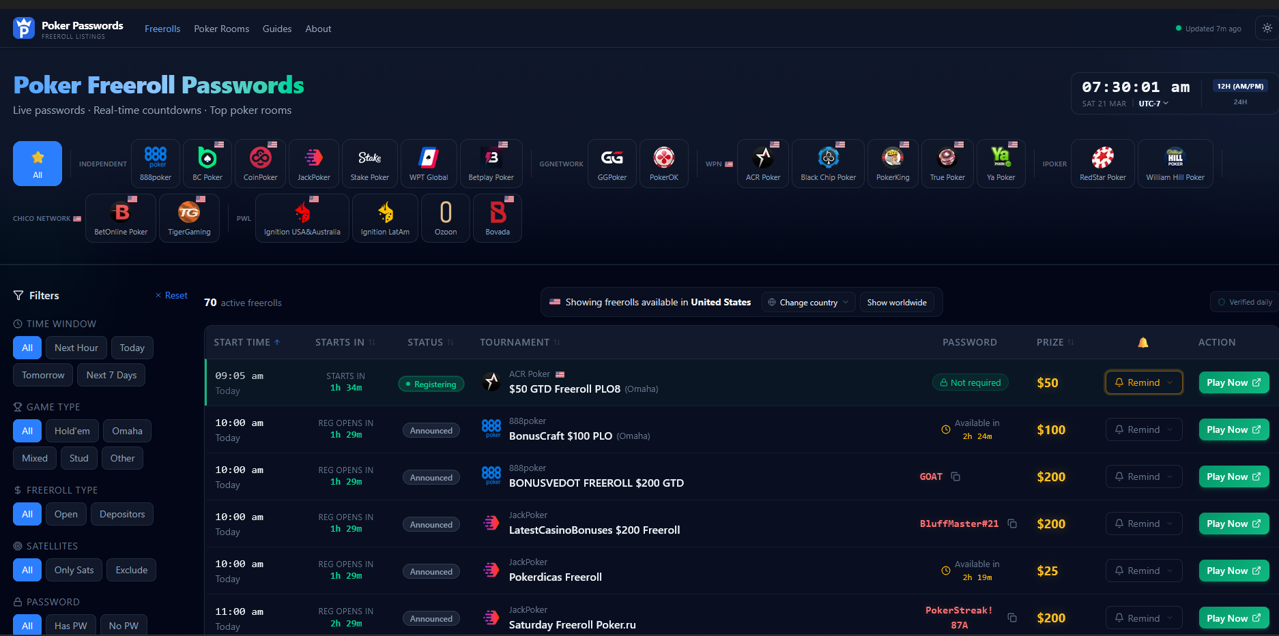Filter time window to Tomorrow
This screenshot has height=636, width=1279.
coord(43,375)
